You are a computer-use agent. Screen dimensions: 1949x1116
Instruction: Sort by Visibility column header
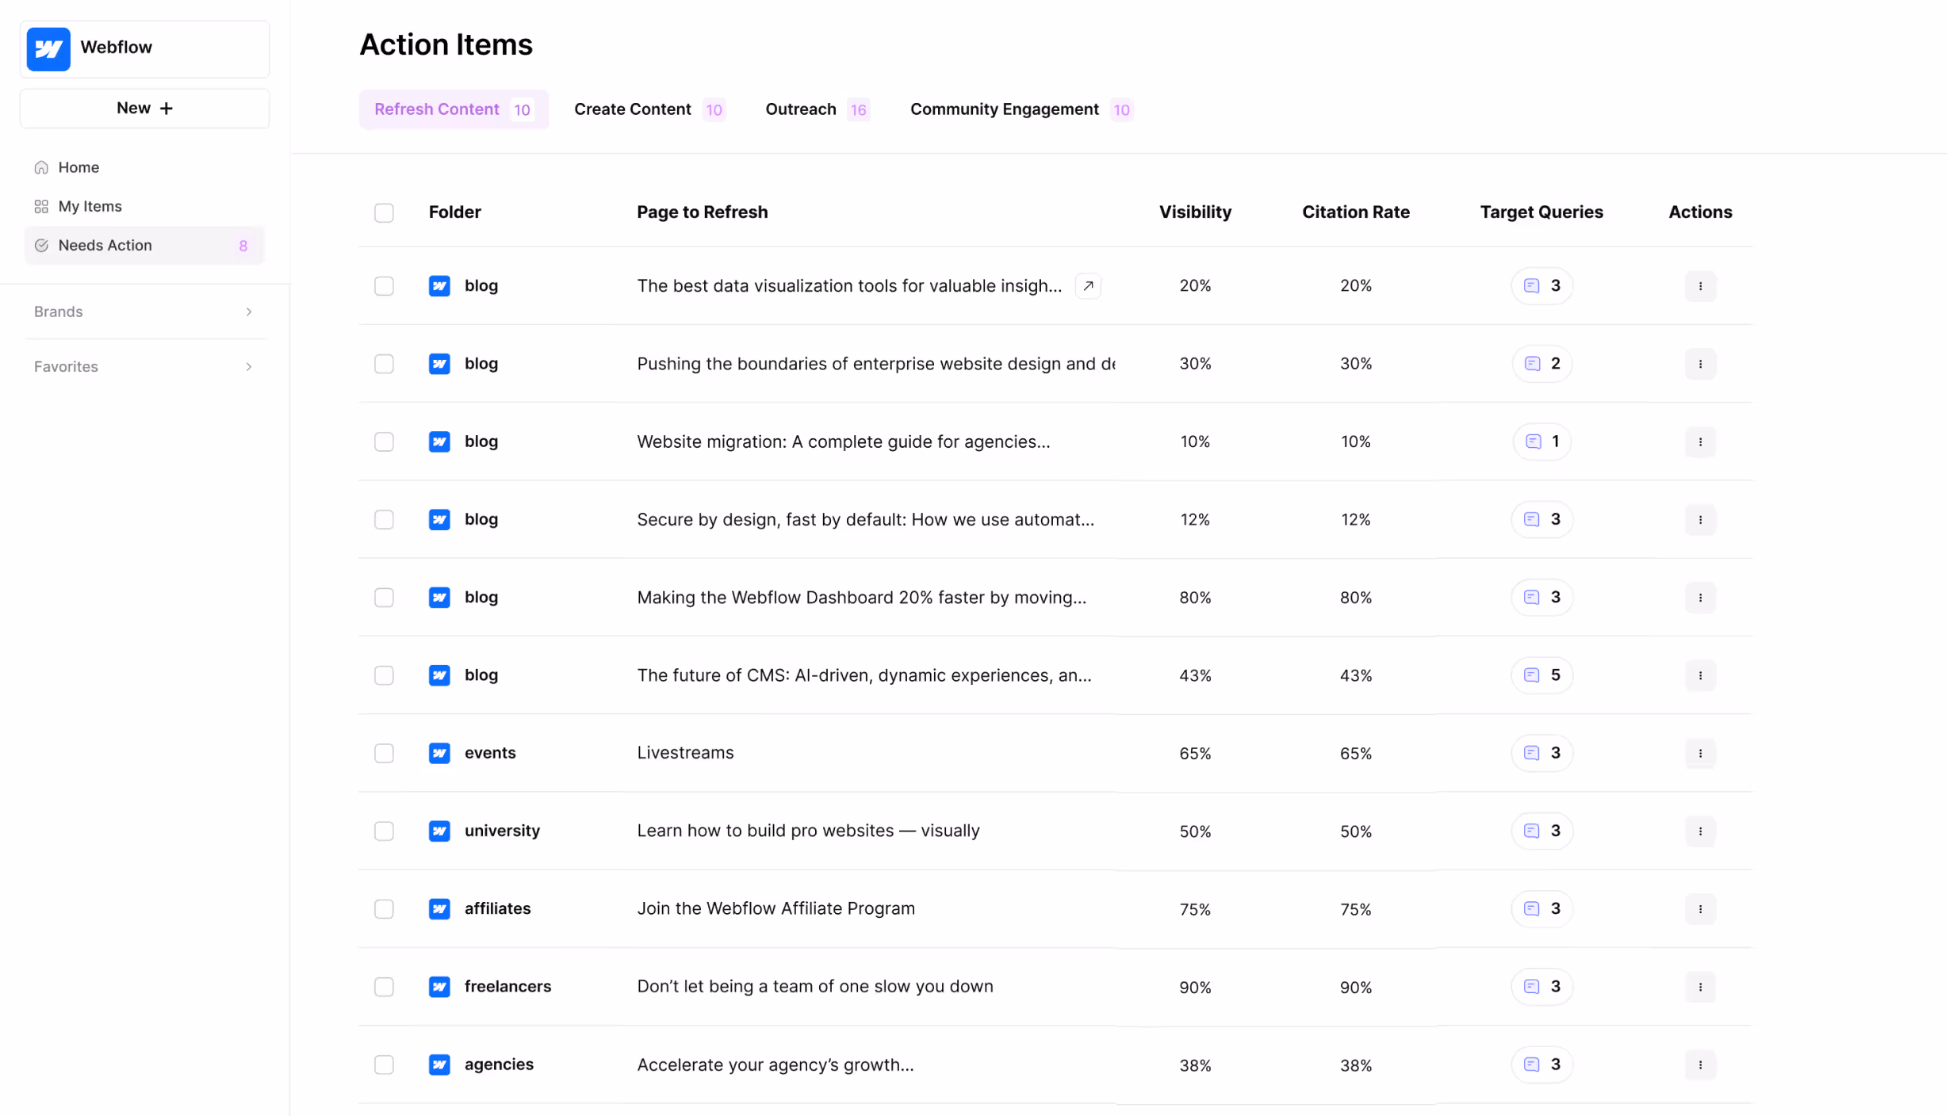click(x=1195, y=212)
